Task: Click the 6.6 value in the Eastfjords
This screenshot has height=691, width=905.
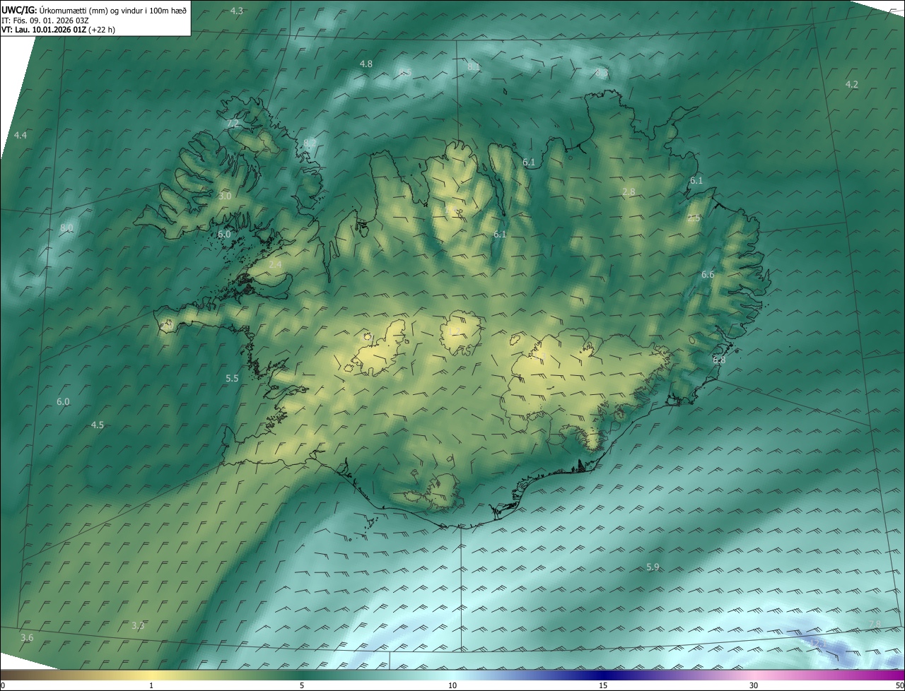Action: click(x=708, y=274)
